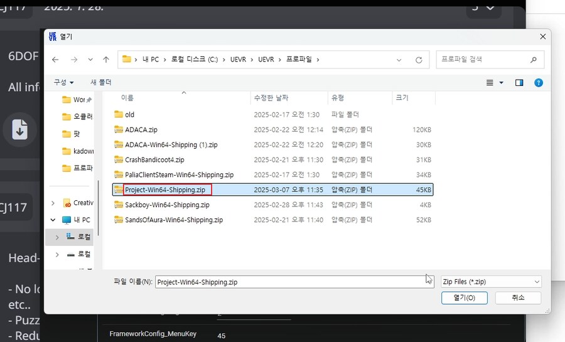
Task: Sort by 크기 column header
Action: coord(402,98)
